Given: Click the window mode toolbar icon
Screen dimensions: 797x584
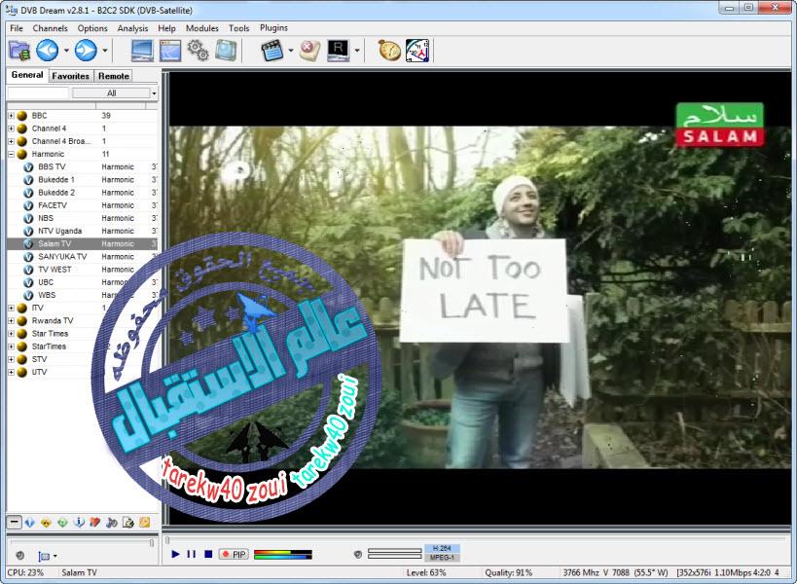Looking at the screenshot, I should click(170, 51).
